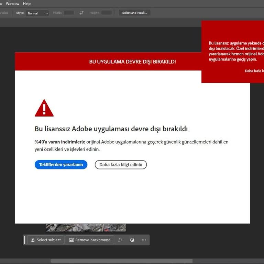Click the transform selection icon in contextual bar
This screenshot has height=264, width=264.
click(x=120, y=240)
